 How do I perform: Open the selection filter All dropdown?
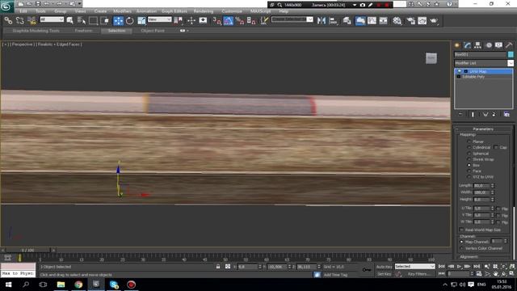point(52,19)
